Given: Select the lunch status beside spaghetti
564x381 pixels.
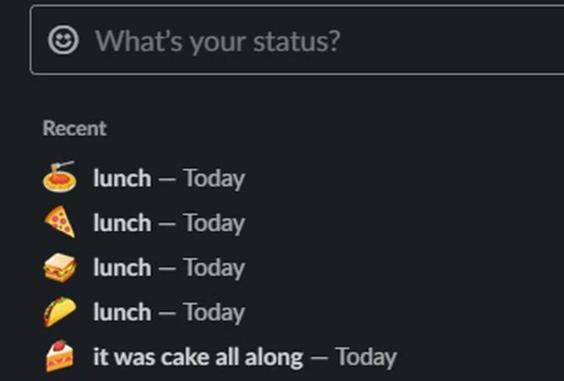Looking at the screenshot, I should click(x=122, y=179).
